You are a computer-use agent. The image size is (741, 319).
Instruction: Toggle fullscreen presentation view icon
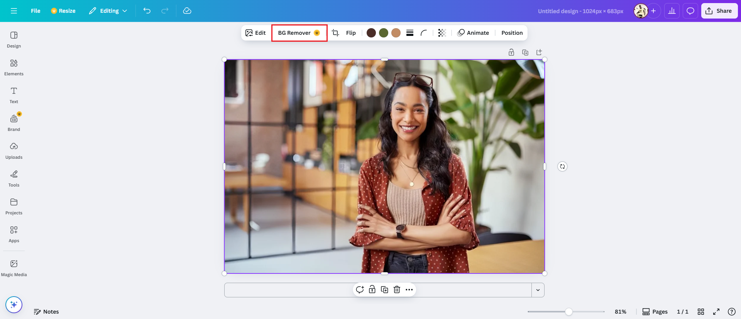716,312
